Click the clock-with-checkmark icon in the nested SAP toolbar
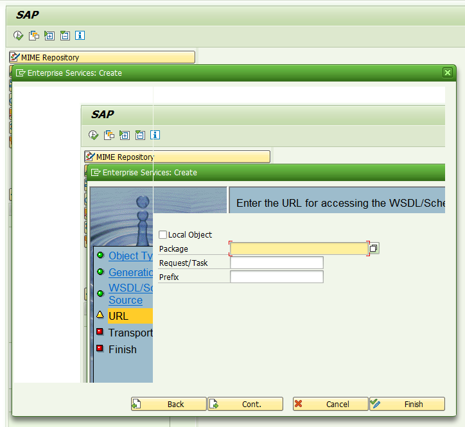This screenshot has width=465, height=427. (x=93, y=135)
